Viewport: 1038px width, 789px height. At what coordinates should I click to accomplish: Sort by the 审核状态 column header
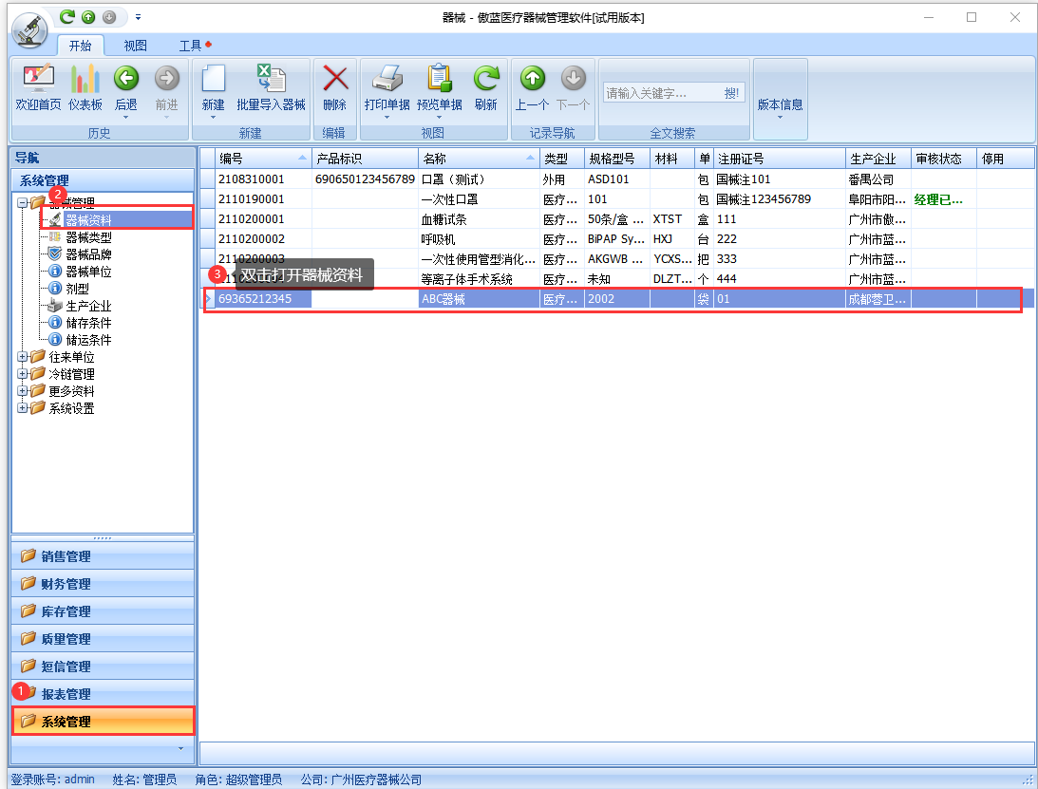tap(943, 159)
